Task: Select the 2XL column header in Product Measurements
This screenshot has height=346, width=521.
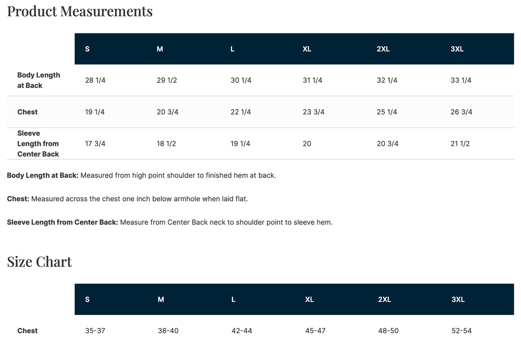Action: (x=383, y=49)
